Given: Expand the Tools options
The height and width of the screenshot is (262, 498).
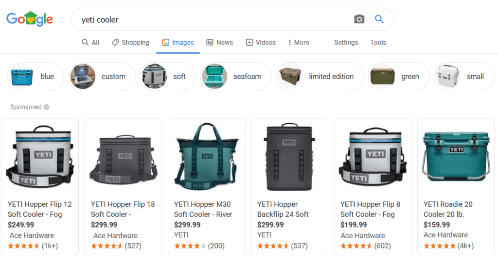Looking at the screenshot, I should (378, 43).
